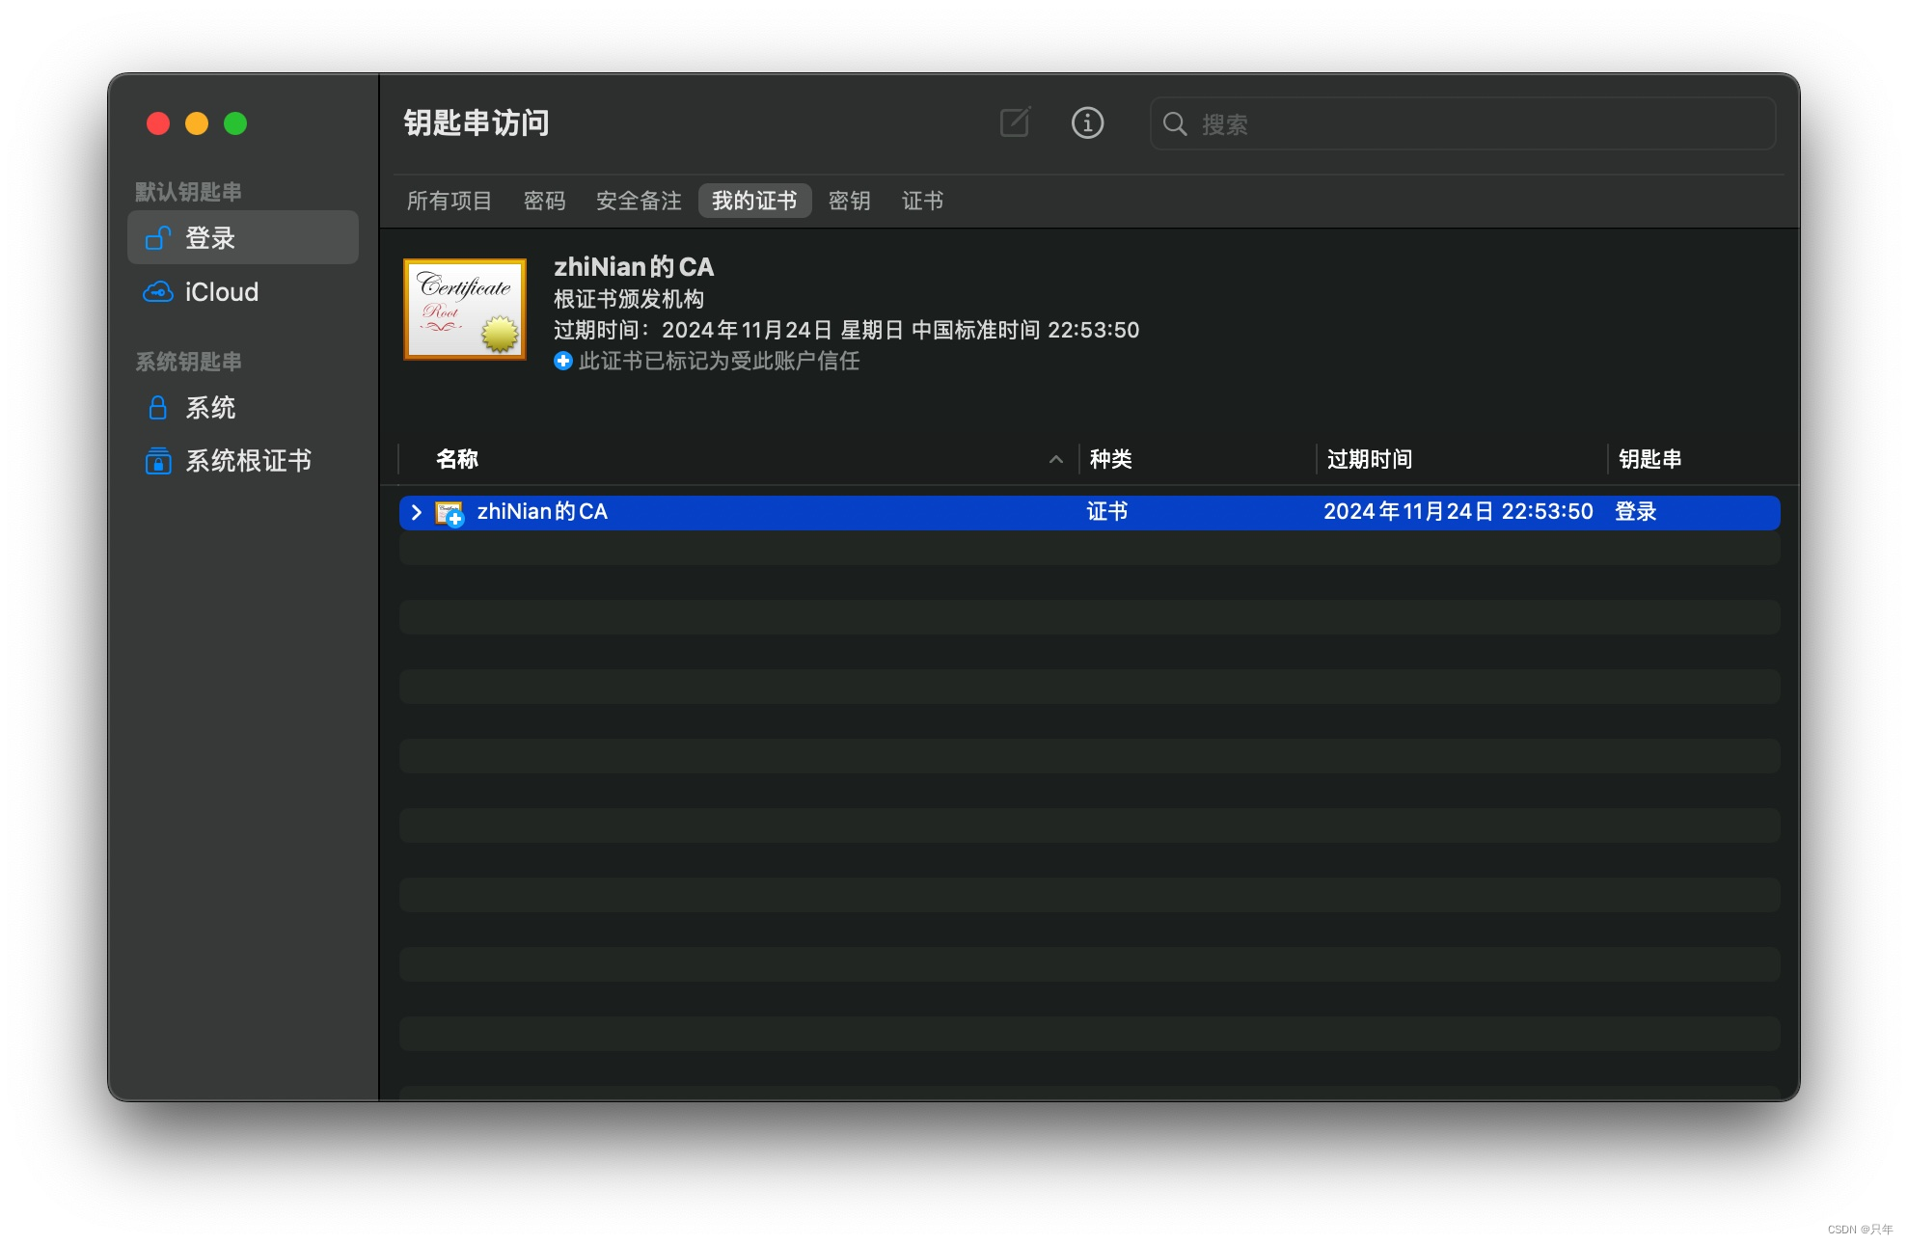Open the info inspector icon
1908x1244 pixels.
pyautogui.click(x=1087, y=122)
